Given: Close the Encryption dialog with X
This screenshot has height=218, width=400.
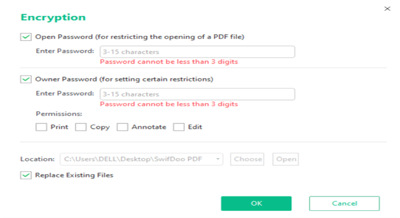Looking at the screenshot, I should click(387, 9).
